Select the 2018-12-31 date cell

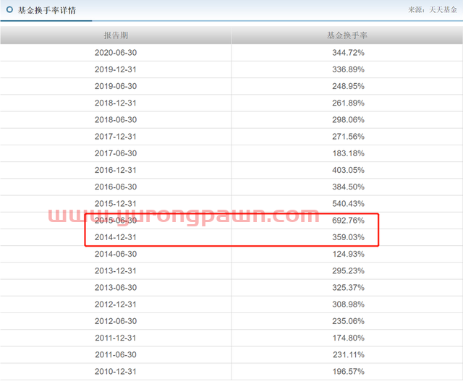pos(116,103)
